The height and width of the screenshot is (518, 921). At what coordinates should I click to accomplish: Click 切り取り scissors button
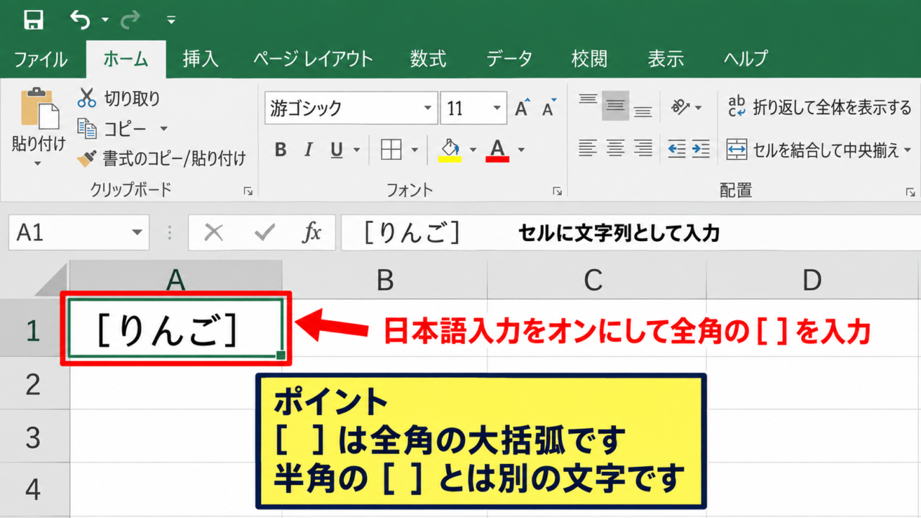tap(119, 98)
